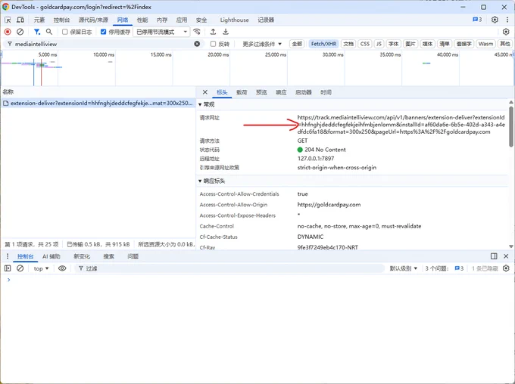Open network conditions wifi icon
Screen dimensions: 515x384
click(197, 32)
